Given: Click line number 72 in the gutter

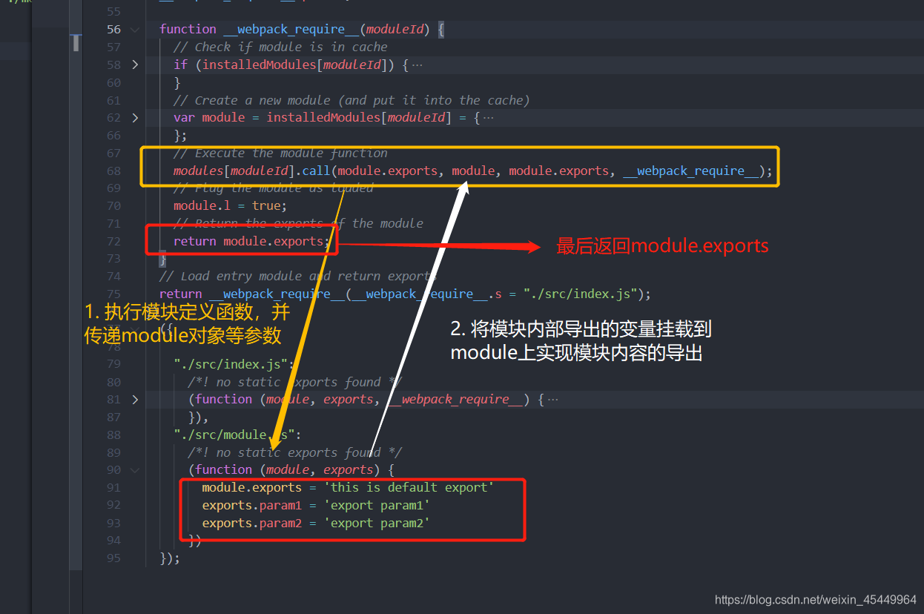Looking at the screenshot, I should 113,241.
